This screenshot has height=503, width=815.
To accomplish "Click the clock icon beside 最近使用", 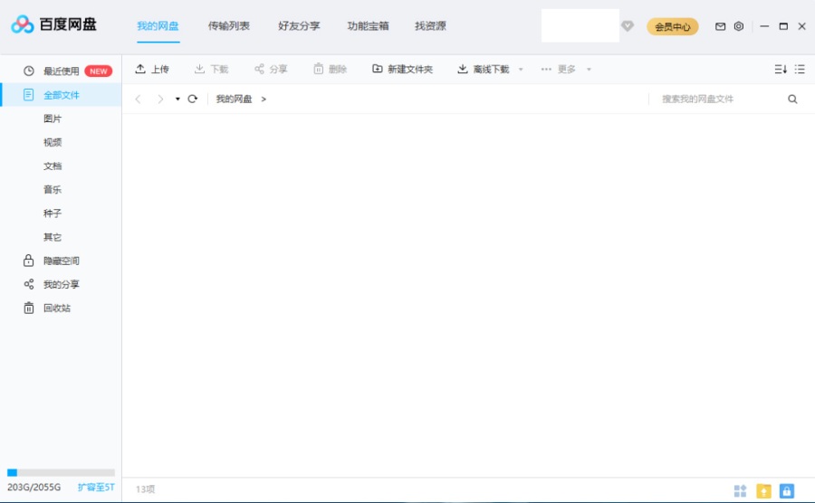I will click(29, 71).
